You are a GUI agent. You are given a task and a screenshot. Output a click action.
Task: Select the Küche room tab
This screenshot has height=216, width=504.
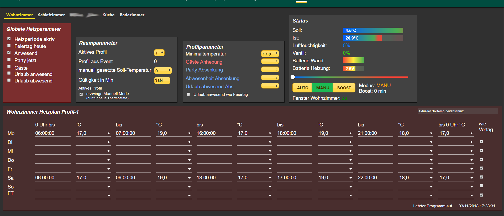point(108,15)
